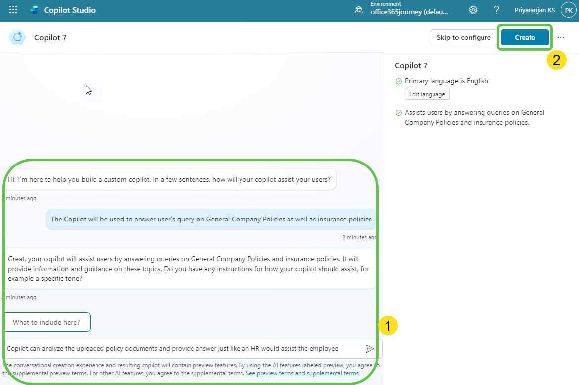Open the Settings gear
This screenshot has height=385, width=579.
(x=473, y=10)
